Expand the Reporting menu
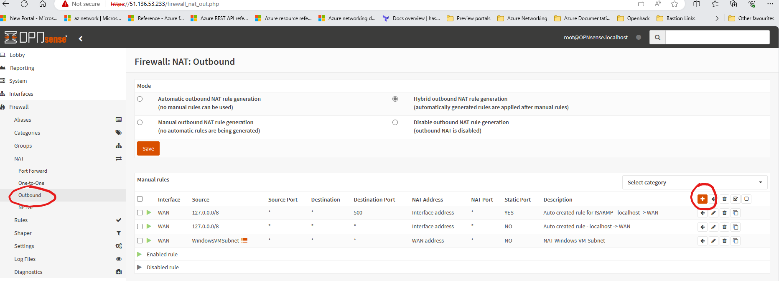Image resolution: width=779 pixels, height=281 pixels. (x=63, y=68)
